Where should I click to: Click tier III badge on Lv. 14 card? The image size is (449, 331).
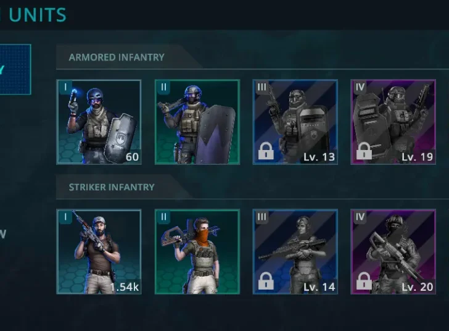click(x=262, y=217)
